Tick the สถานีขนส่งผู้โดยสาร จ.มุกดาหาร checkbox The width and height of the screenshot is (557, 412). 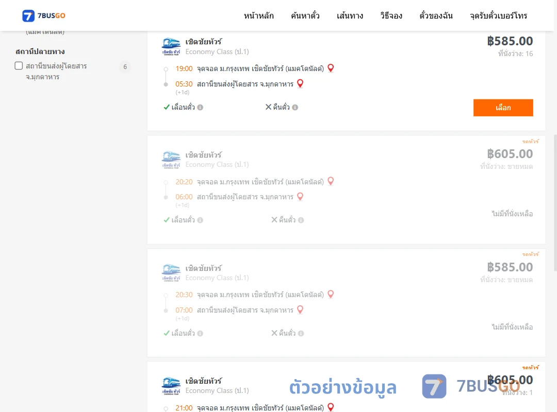[x=19, y=65]
